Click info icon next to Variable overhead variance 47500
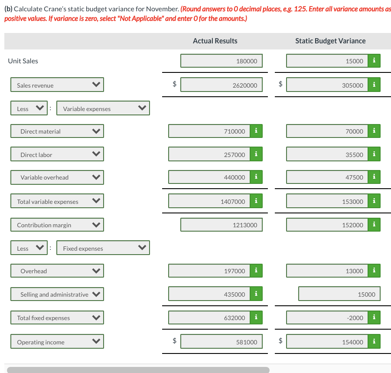The height and width of the screenshot is (373, 391). (374, 177)
